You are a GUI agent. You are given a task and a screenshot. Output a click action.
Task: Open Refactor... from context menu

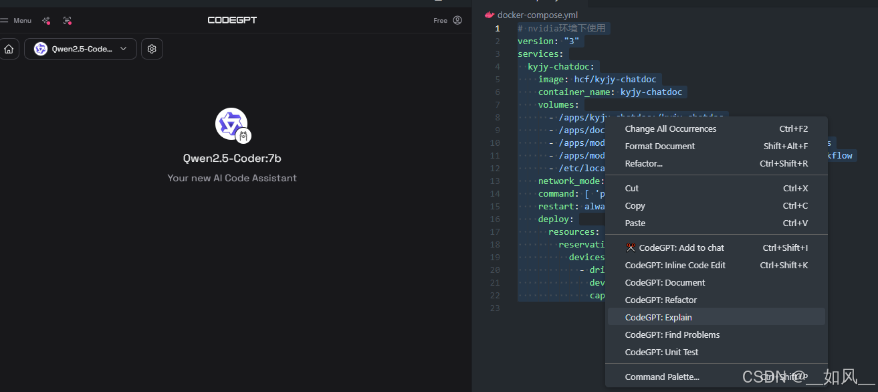(x=716, y=164)
